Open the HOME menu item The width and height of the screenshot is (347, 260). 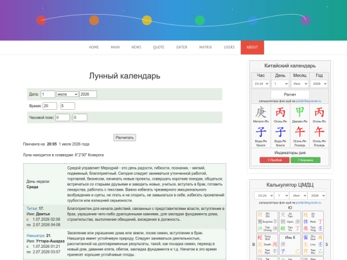tap(94, 48)
